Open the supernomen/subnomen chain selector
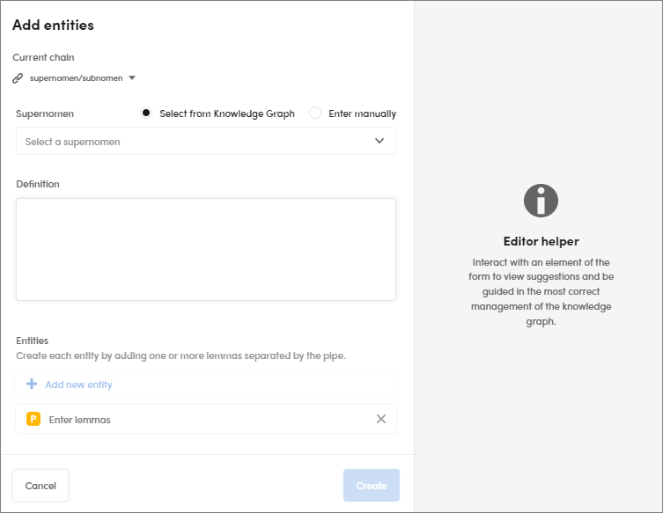 (x=76, y=78)
